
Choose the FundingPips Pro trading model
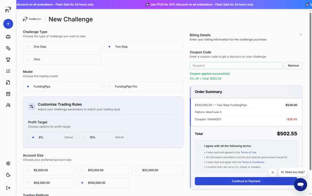[x=143, y=87]
